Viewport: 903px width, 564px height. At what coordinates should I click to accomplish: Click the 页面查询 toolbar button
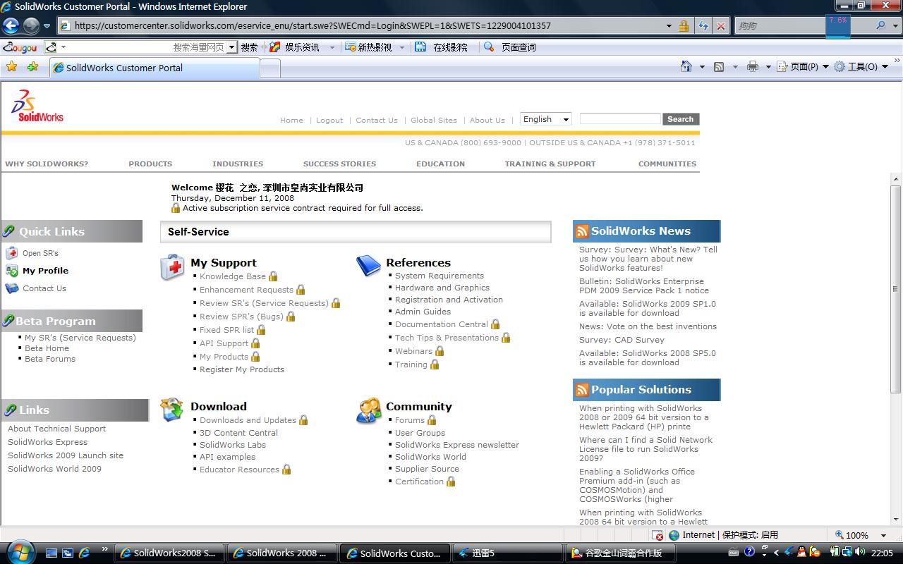pos(510,47)
